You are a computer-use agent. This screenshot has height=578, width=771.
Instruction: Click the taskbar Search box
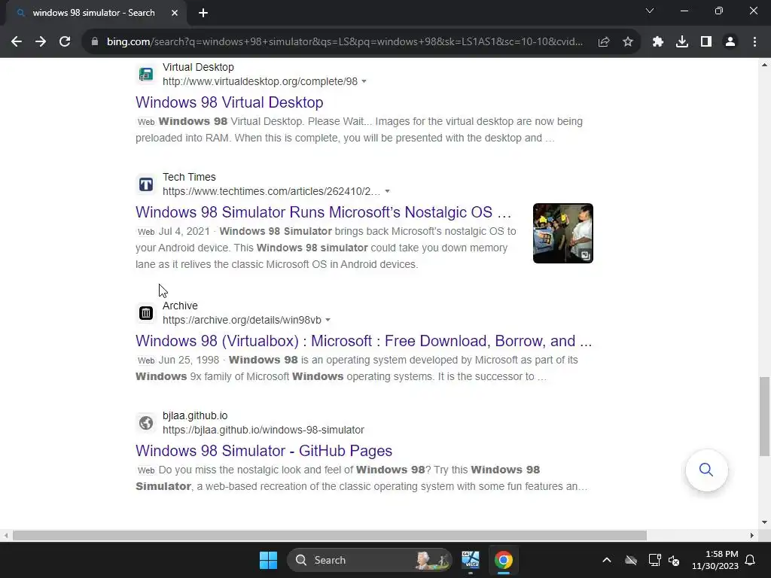coord(369,560)
